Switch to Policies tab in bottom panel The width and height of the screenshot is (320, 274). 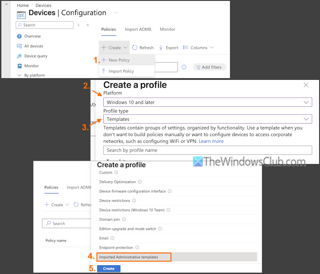point(51,187)
